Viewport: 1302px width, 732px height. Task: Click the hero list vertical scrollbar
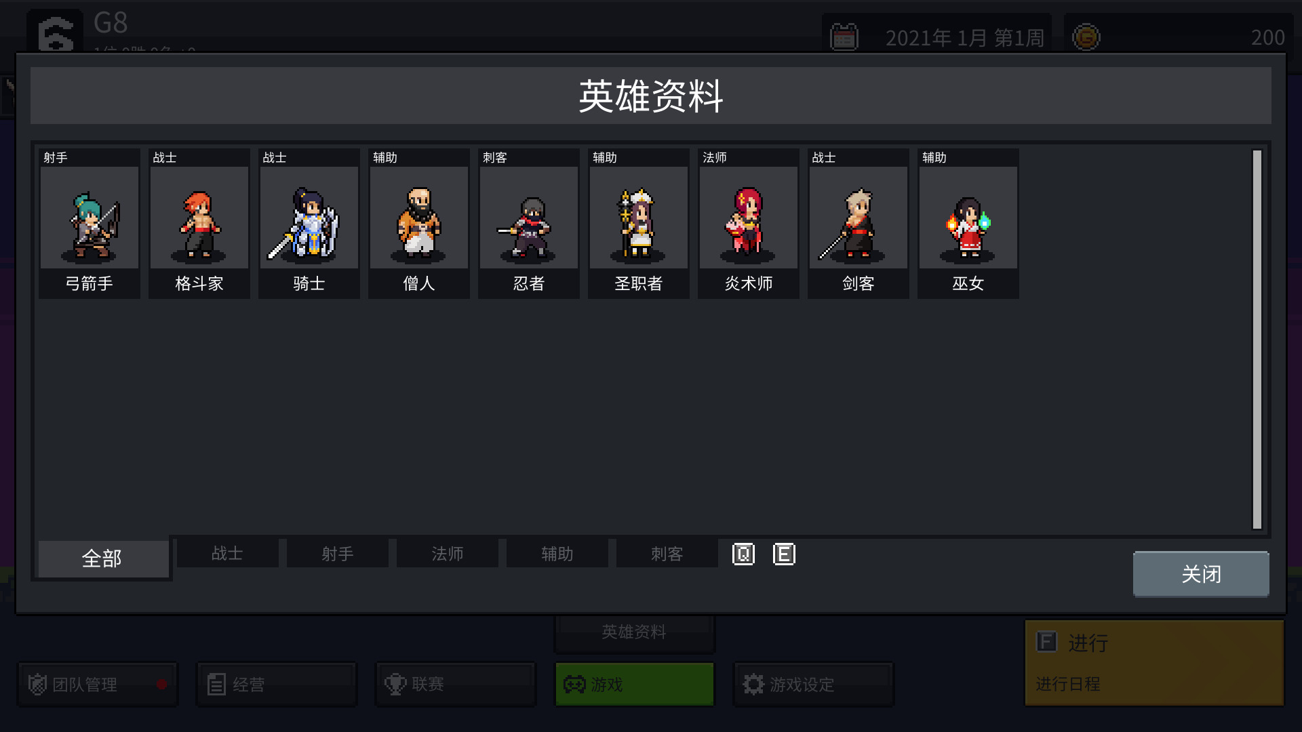[x=1257, y=339]
